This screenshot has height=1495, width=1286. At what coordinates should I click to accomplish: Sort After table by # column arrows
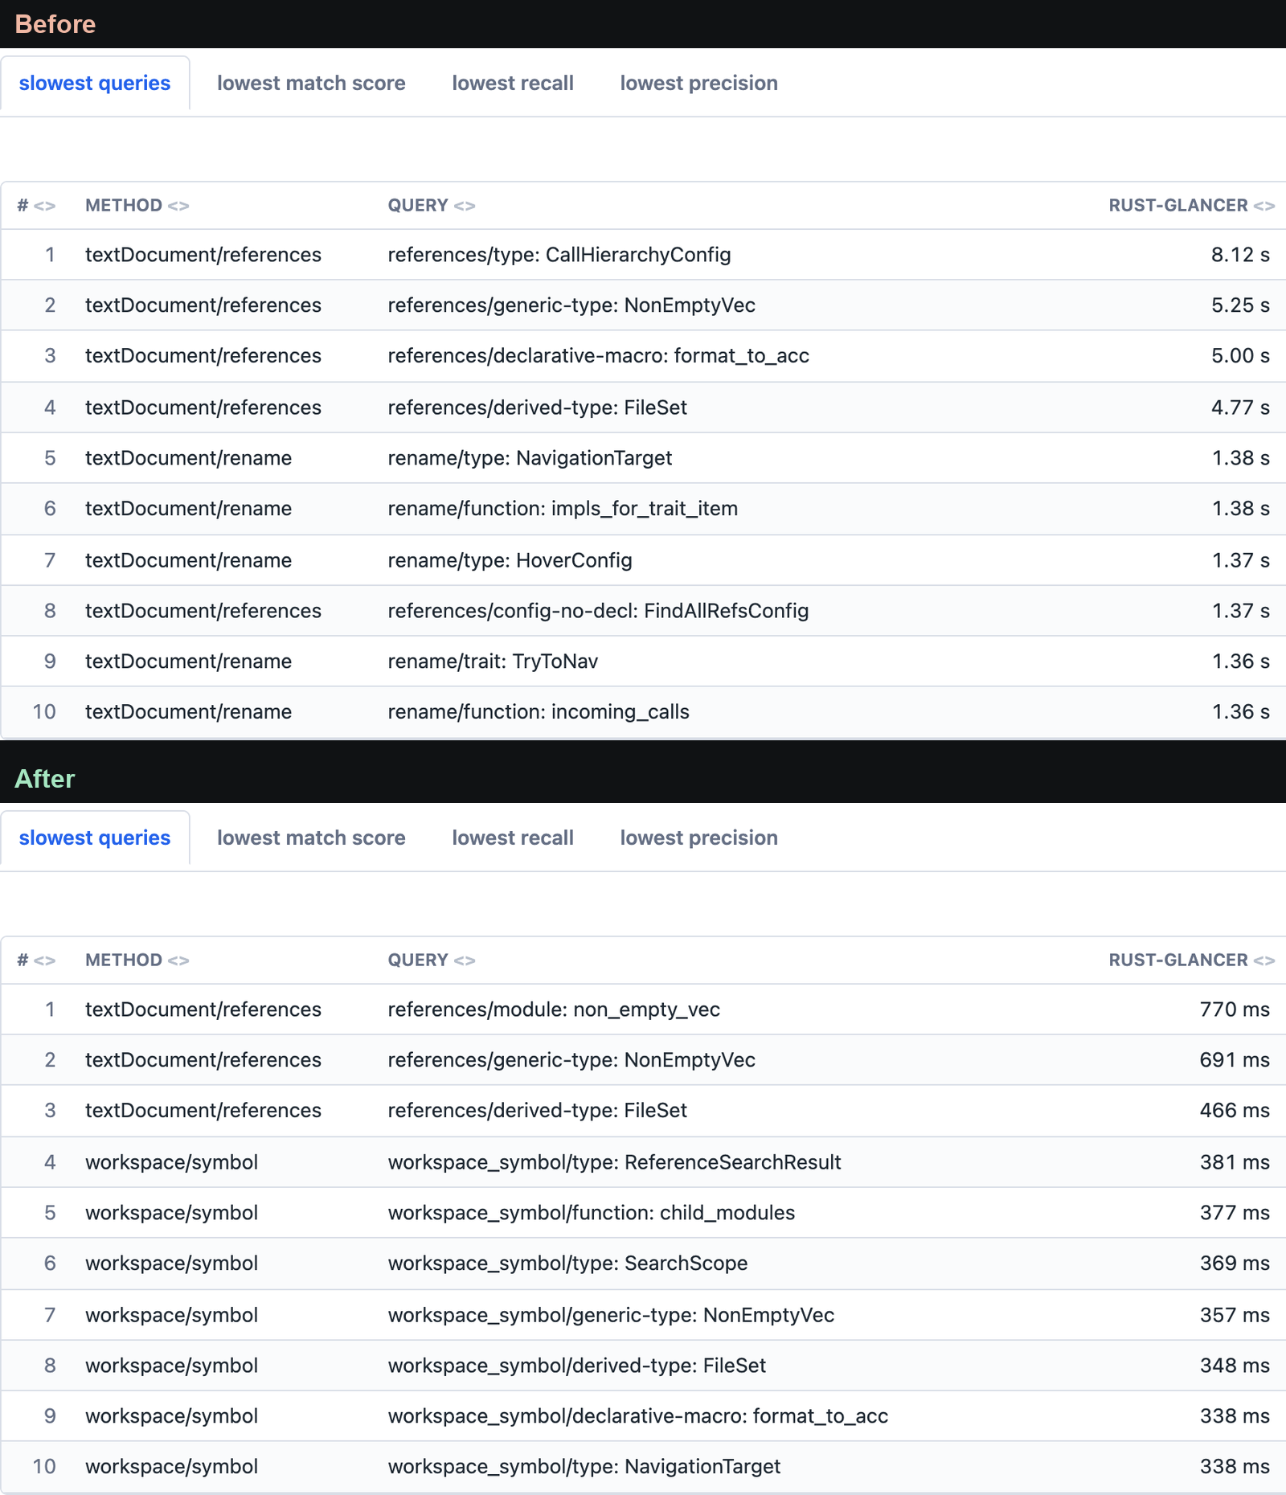click(x=45, y=960)
